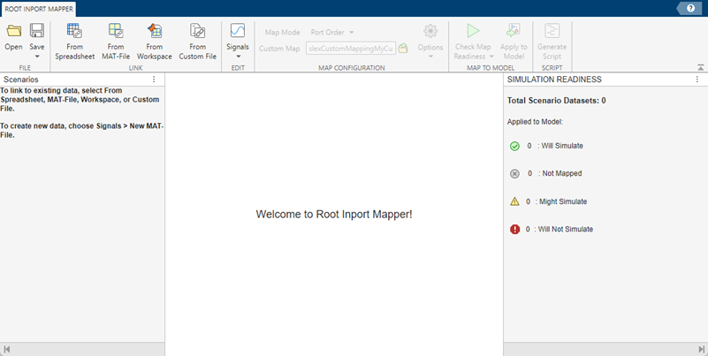The width and height of the screenshot is (708, 356).
Task: Click the Options gear icon
Action: (x=430, y=32)
